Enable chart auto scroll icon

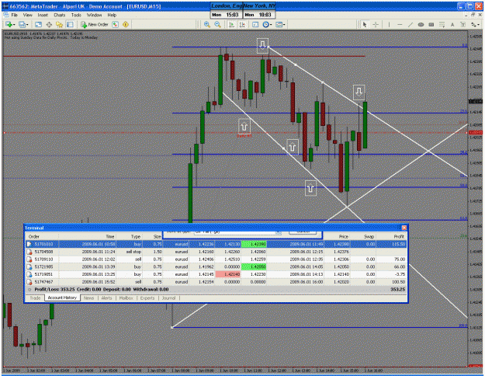coord(231,24)
